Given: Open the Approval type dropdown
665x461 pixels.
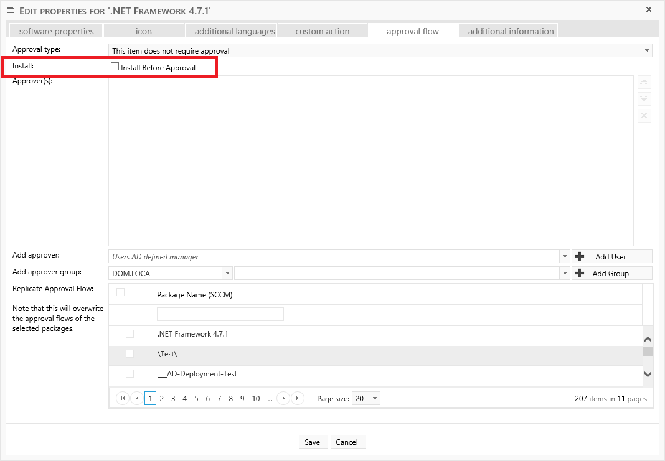Looking at the screenshot, I should point(647,50).
